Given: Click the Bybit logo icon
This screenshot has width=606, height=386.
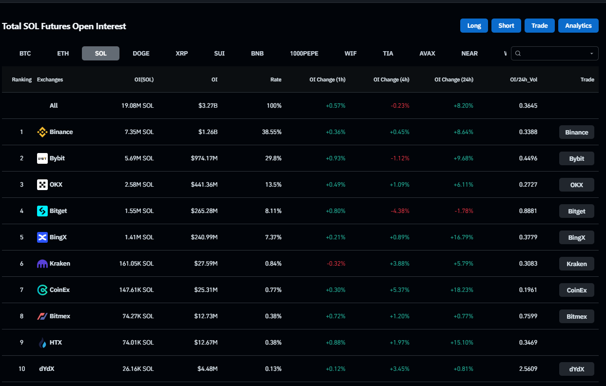Looking at the screenshot, I should [x=42, y=158].
